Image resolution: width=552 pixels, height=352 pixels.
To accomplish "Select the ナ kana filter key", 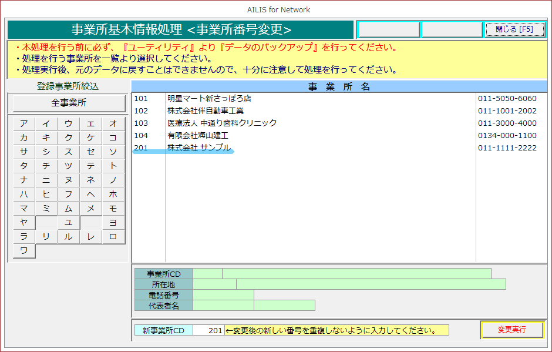I will click(24, 180).
